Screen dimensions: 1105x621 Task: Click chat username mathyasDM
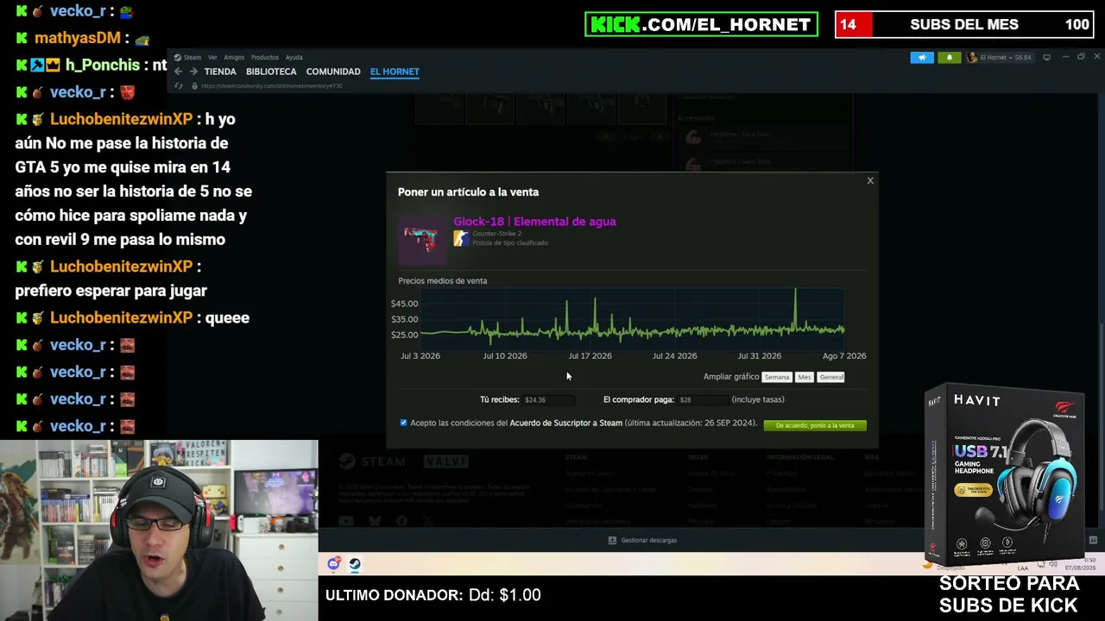[x=78, y=38]
